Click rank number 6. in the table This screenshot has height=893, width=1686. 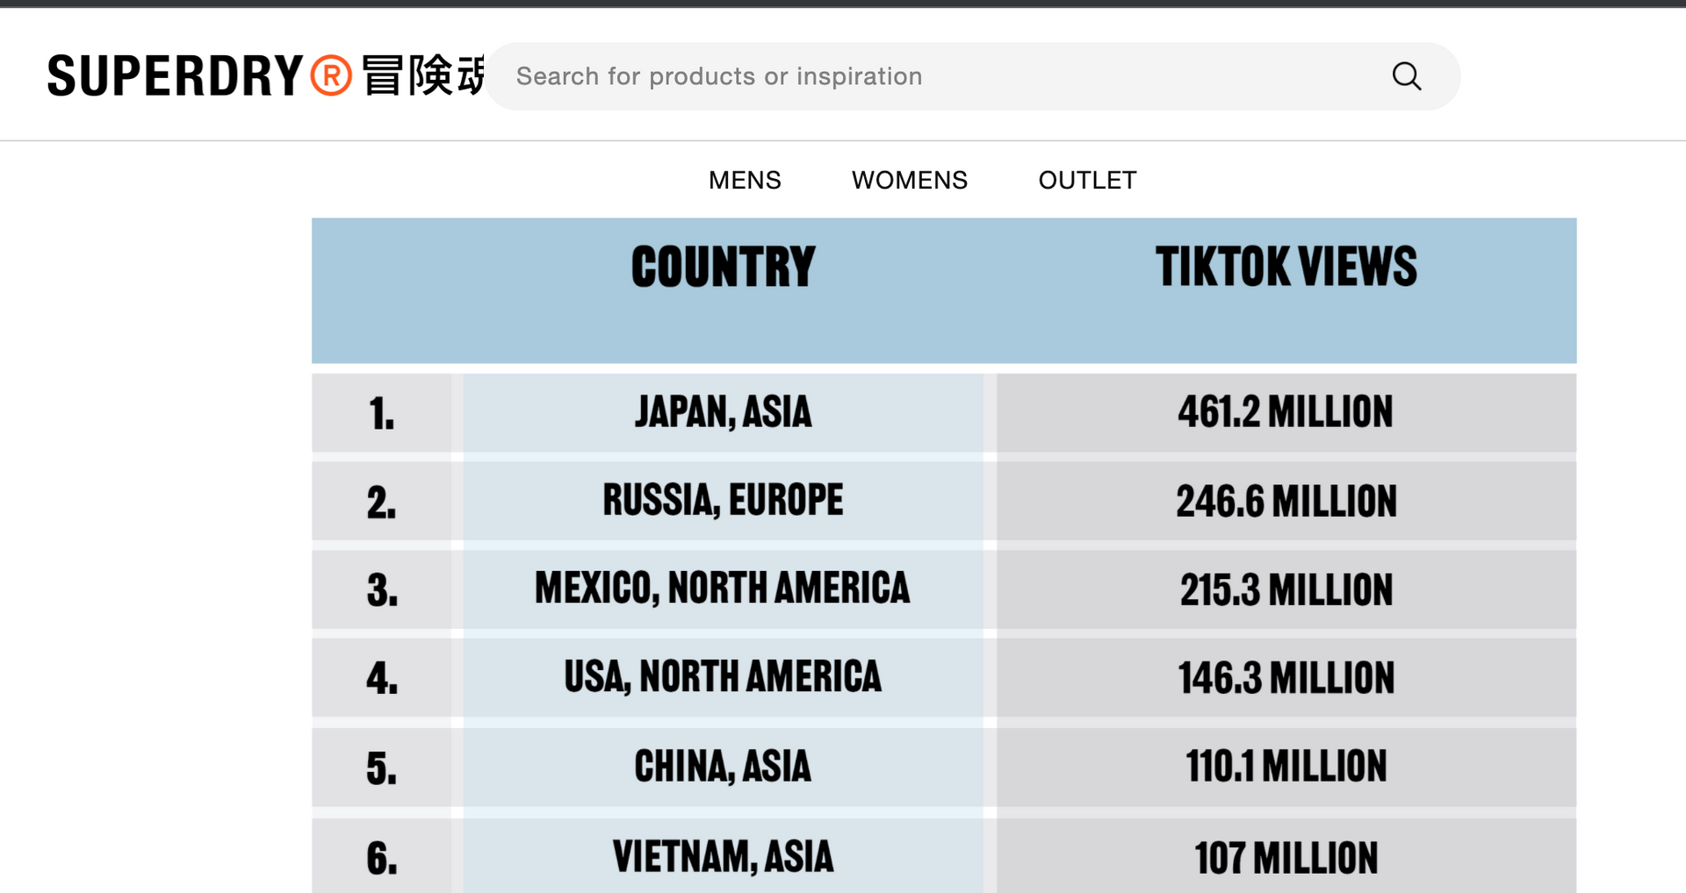(382, 859)
